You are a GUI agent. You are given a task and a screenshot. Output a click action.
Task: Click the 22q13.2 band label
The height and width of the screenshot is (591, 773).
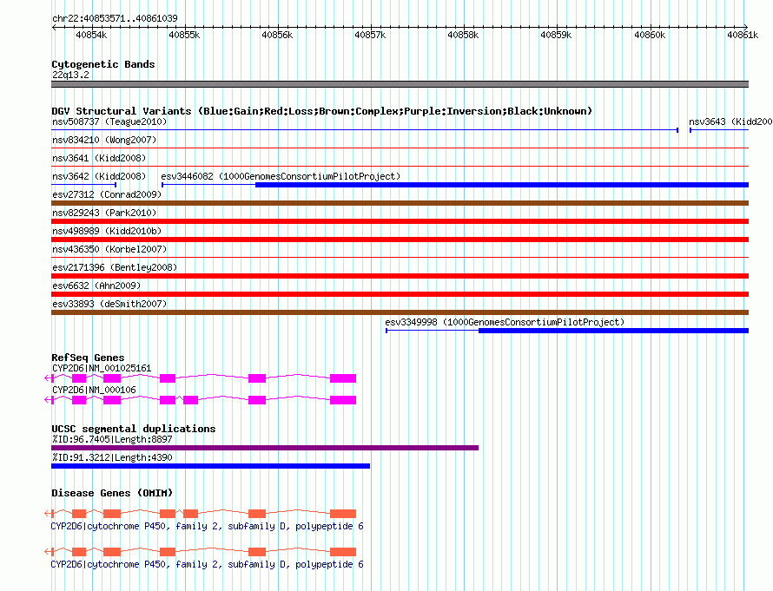[70, 75]
